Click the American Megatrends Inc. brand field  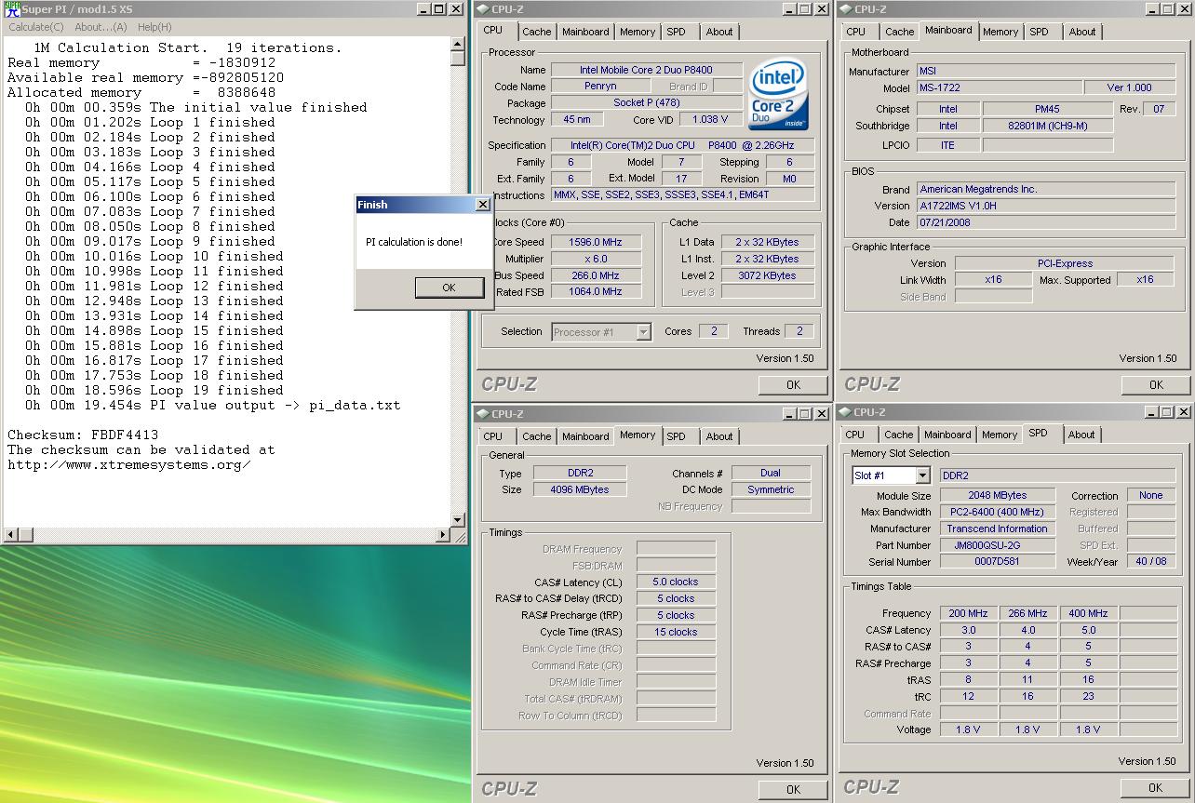1046,189
